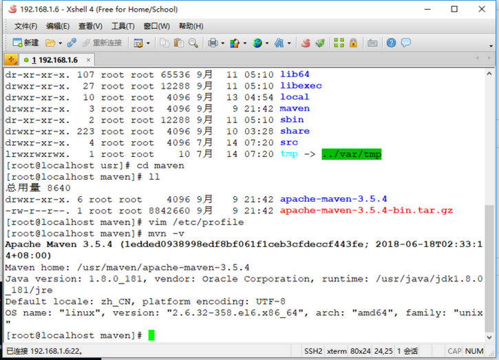The height and width of the screenshot is (360, 499).
Task: Click the open session folder icon
Action: click(50, 43)
